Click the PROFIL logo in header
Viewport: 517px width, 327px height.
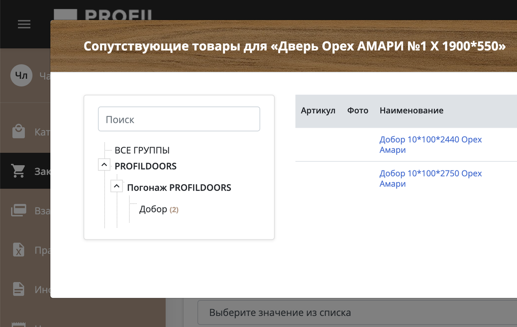pos(103,15)
